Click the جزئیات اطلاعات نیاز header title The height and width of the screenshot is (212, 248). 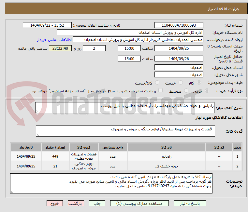coord(224,9)
